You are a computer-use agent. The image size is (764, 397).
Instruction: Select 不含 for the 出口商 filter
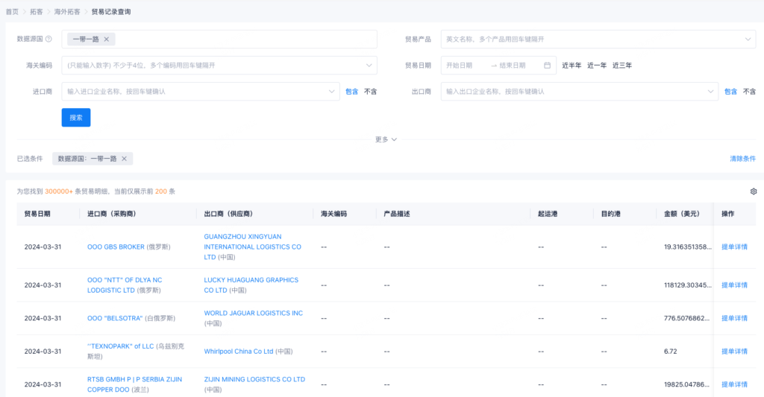[x=749, y=92]
